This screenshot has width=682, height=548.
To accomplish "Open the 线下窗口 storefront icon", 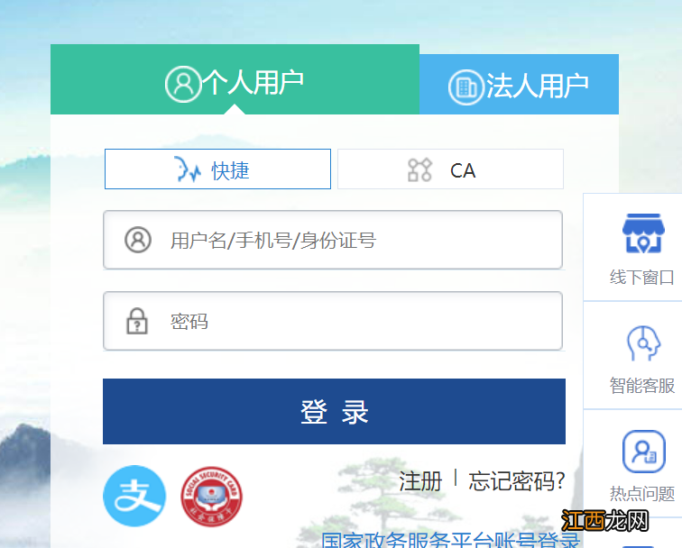I will click(x=643, y=233).
